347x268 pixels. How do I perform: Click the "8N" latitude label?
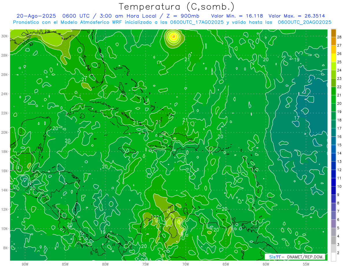pyautogui.click(x=6, y=248)
